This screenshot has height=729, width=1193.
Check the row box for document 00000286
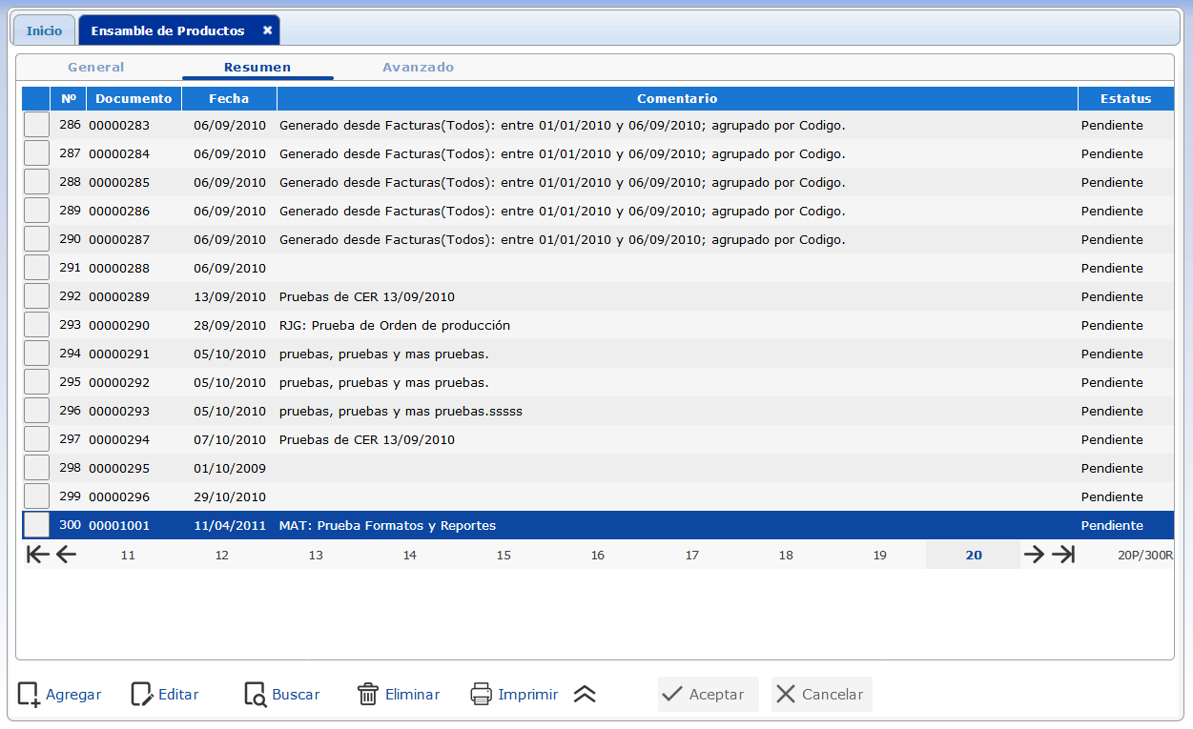[36, 211]
